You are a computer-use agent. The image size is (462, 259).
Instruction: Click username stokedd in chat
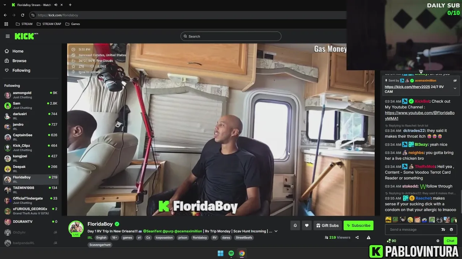click(410, 186)
